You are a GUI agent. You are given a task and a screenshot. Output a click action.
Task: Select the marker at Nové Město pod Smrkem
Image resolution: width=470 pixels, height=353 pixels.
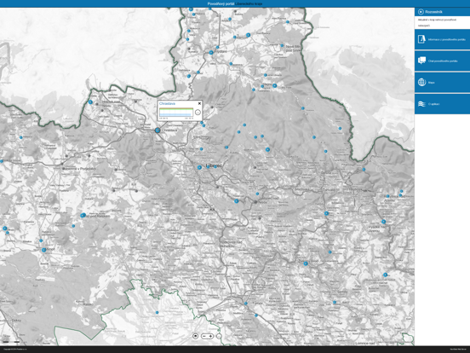[282, 46]
